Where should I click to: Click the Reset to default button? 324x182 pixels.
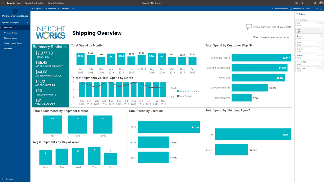[280, 9]
